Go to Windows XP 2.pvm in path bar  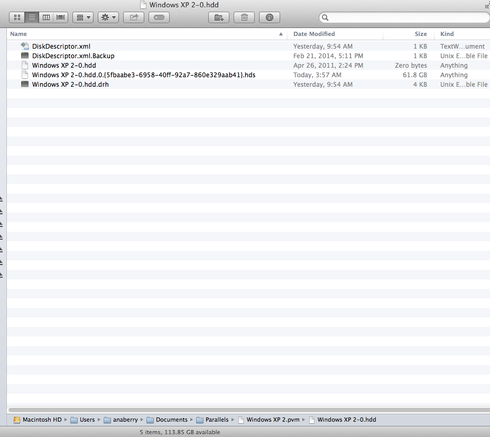(x=269, y=420)
